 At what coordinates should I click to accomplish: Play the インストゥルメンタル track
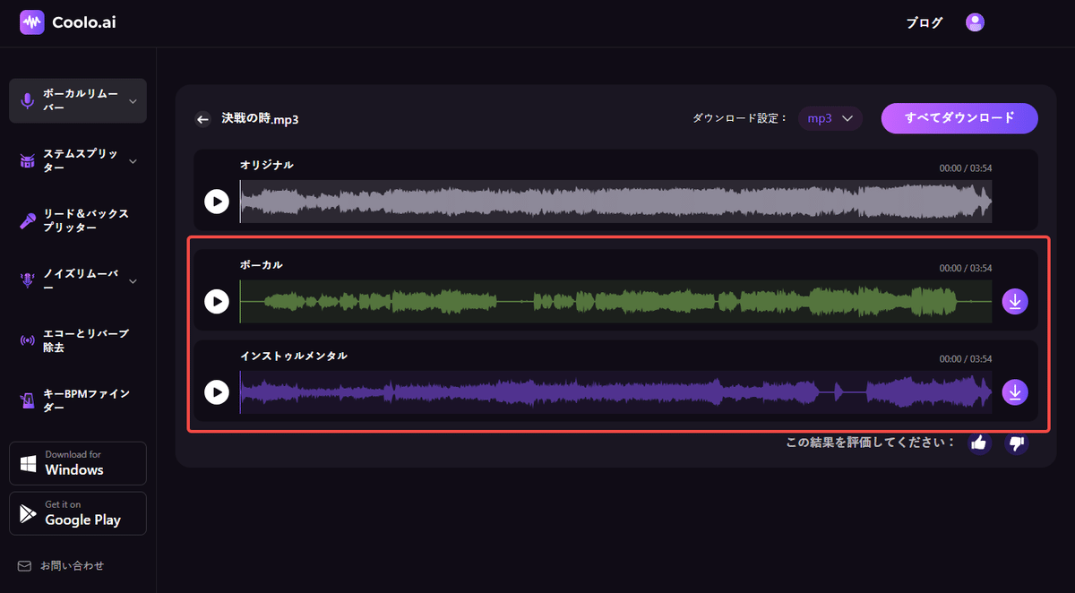click(x=217, y=391)
